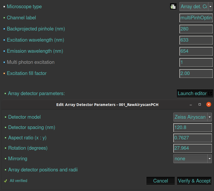
Task: Select the Emission wavelength field 654
Action: tap(196, 51)
